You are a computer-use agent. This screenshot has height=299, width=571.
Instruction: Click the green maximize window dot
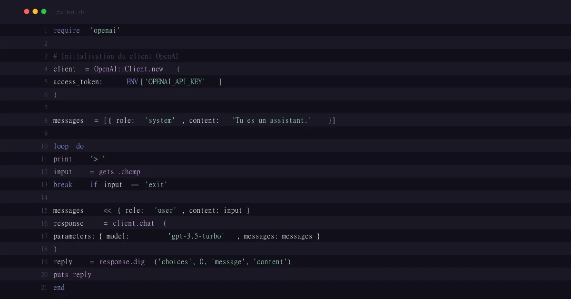[x=44, y=11]
